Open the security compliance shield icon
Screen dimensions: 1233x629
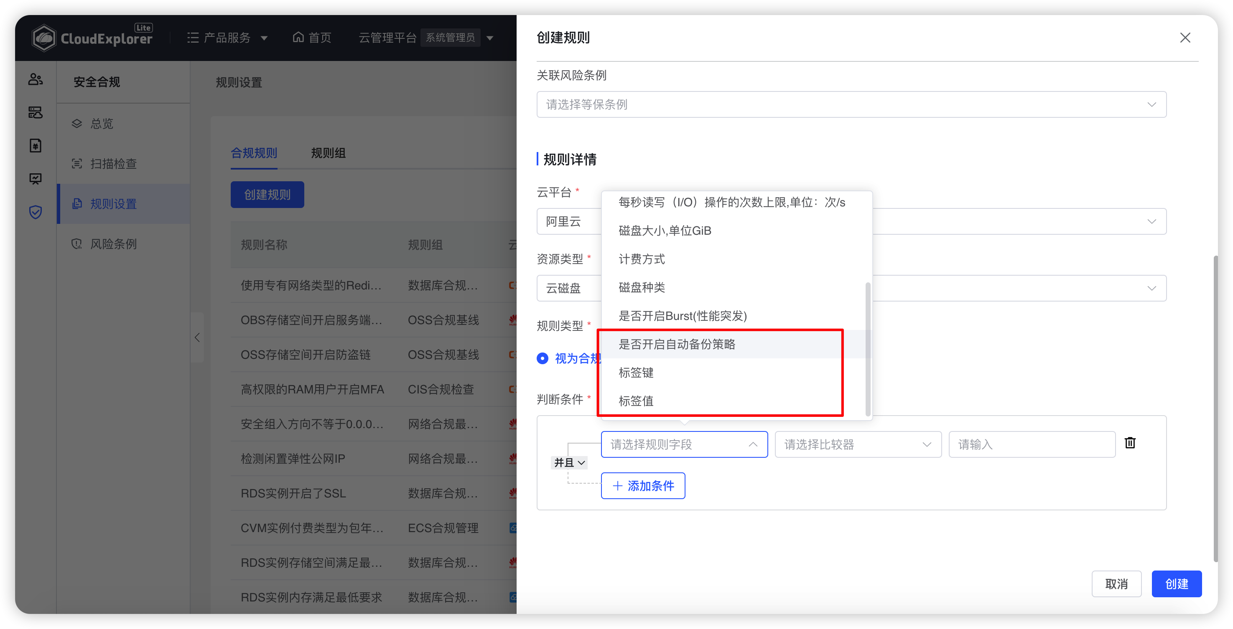(x=36, y=212)
